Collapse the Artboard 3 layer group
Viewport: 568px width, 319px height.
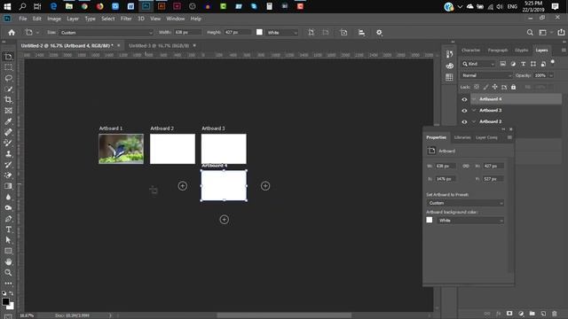pos(474,110)
